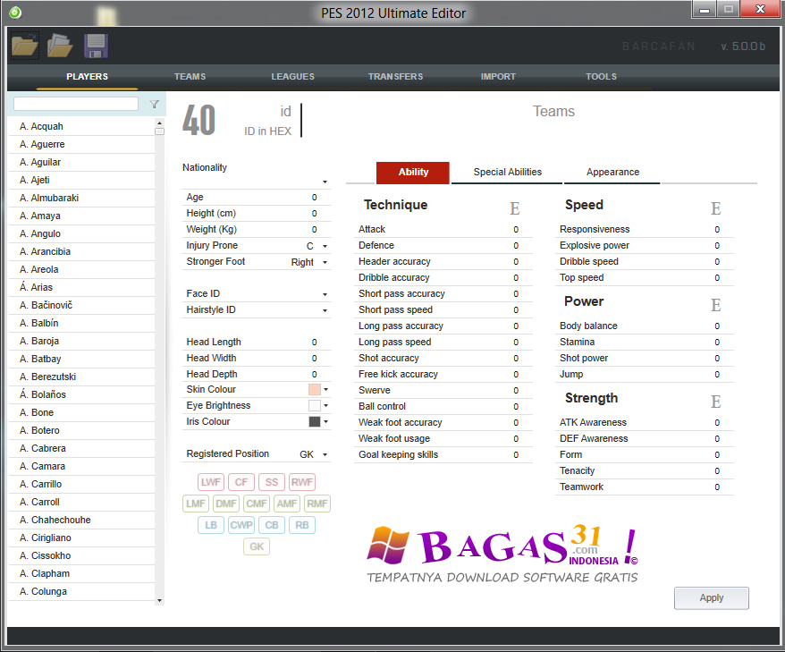Toggle the SS position button
This screenshot has width=785, height=652.
(272, 482)
